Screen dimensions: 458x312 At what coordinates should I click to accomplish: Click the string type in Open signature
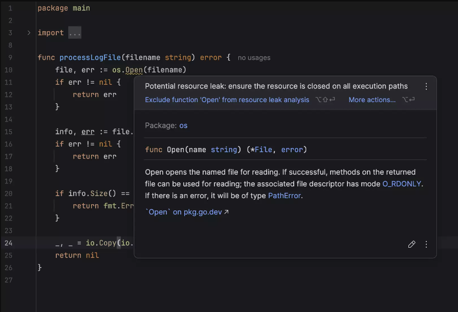click(x=224, y=150)
